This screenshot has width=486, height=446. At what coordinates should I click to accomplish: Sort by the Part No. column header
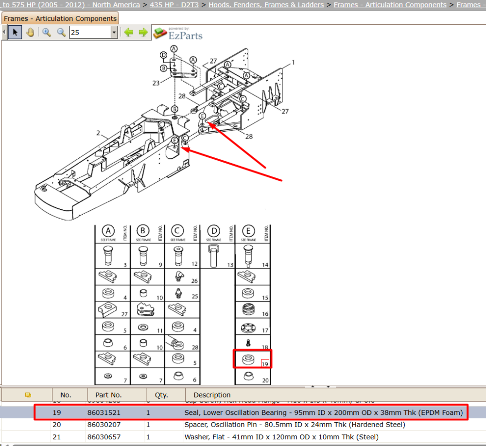[108, 395]
